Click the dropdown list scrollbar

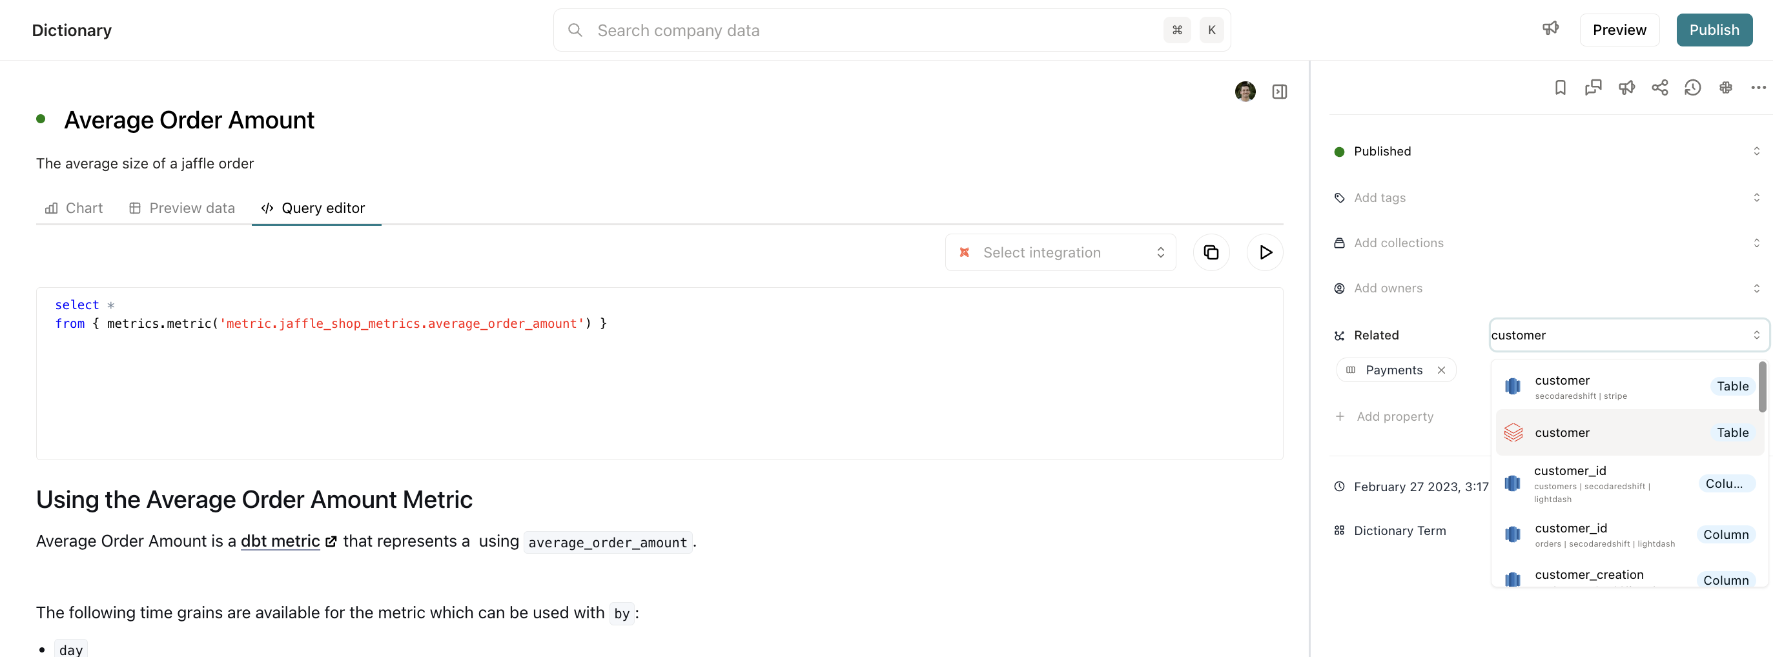pyautogui.click(x=1761, y=387)
